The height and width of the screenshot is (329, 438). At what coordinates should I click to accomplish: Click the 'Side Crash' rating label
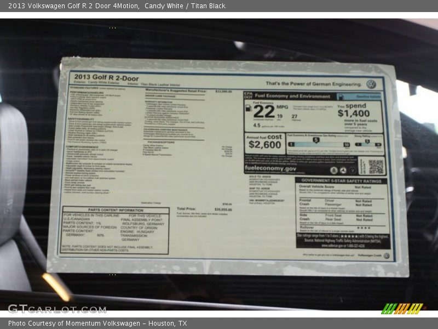pyautogui.click(x=305, y=217)
